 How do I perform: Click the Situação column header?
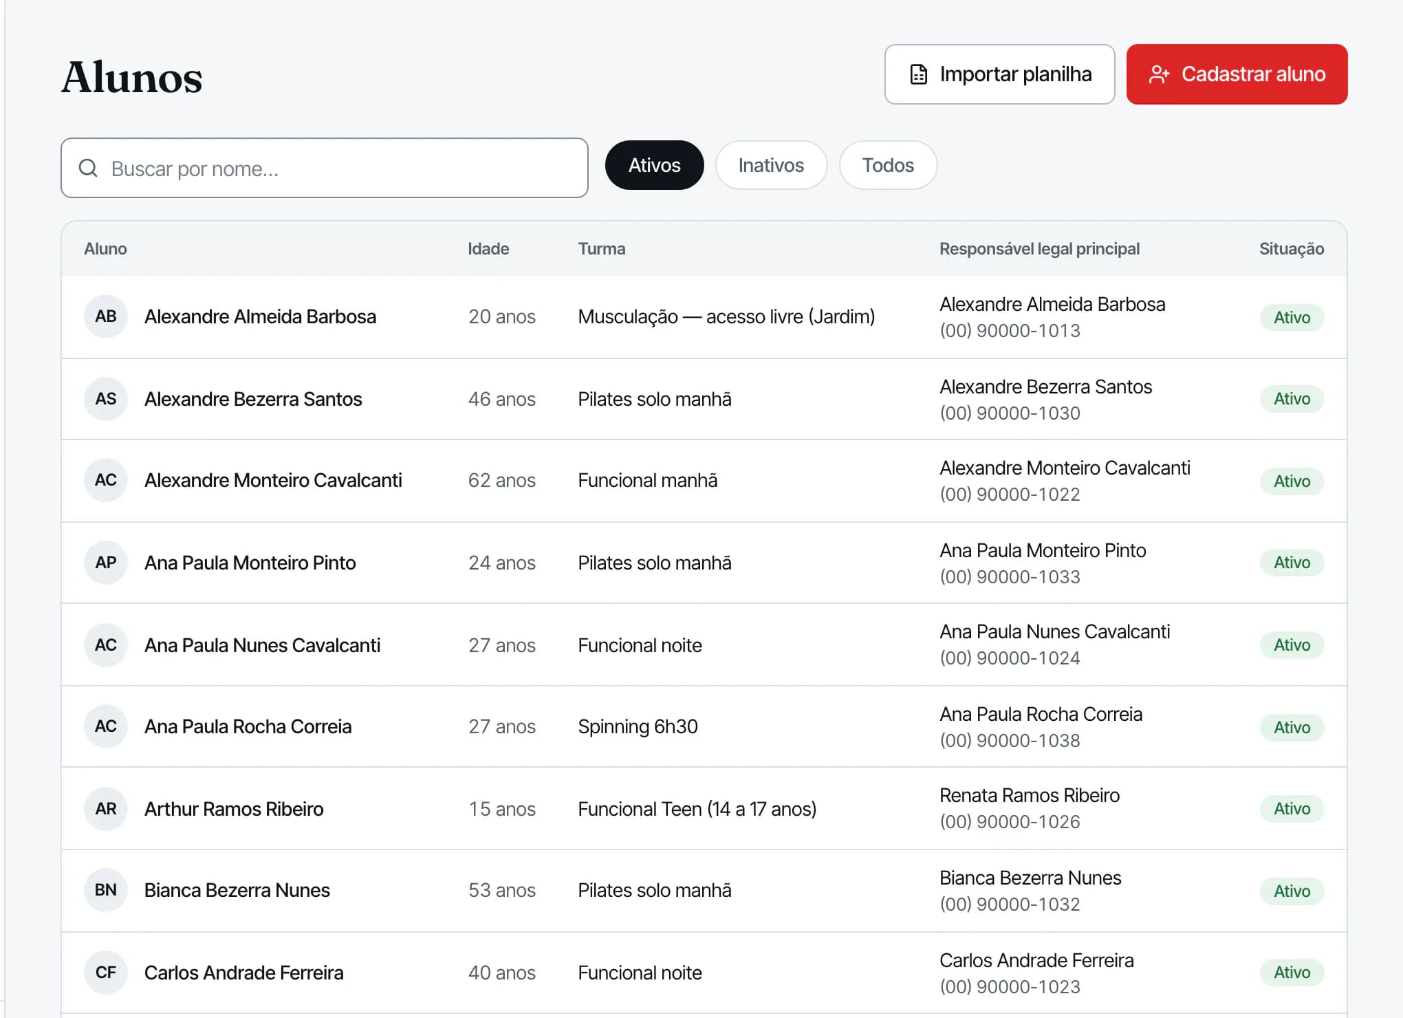pyautogui.click(x=1292, y=249)
